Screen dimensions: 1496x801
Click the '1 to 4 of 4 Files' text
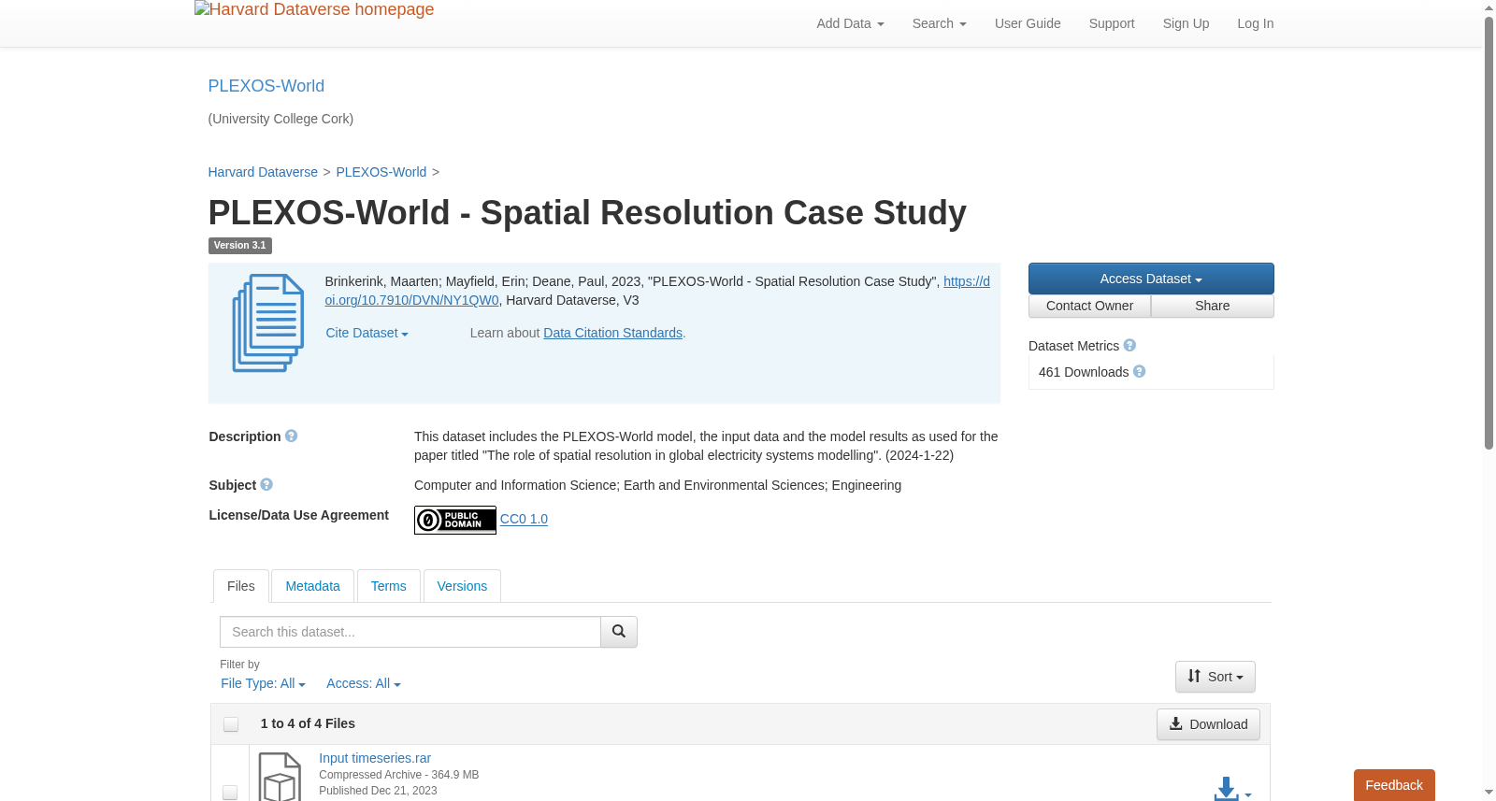pos(308,723)
